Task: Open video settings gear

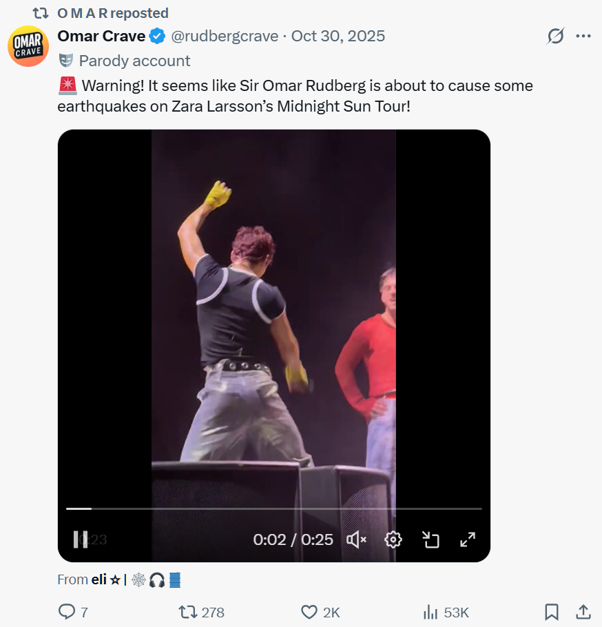Action: tap(393, 539)
